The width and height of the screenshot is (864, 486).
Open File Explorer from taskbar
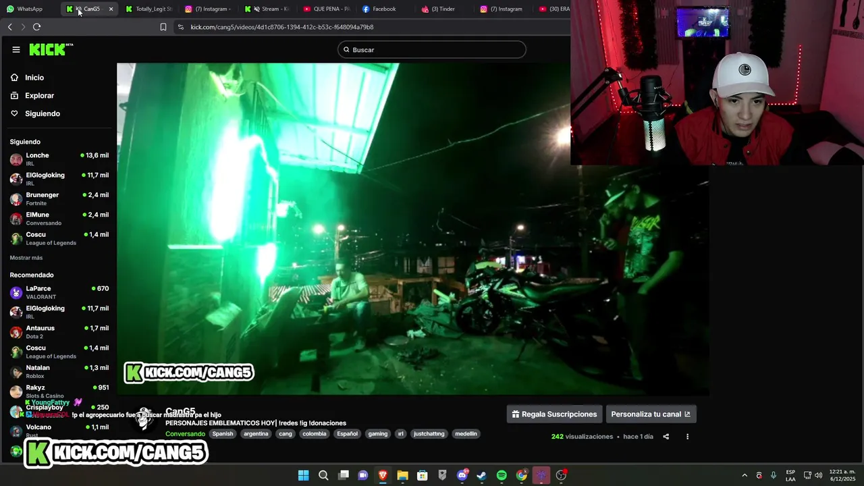(x=403, y=475)
